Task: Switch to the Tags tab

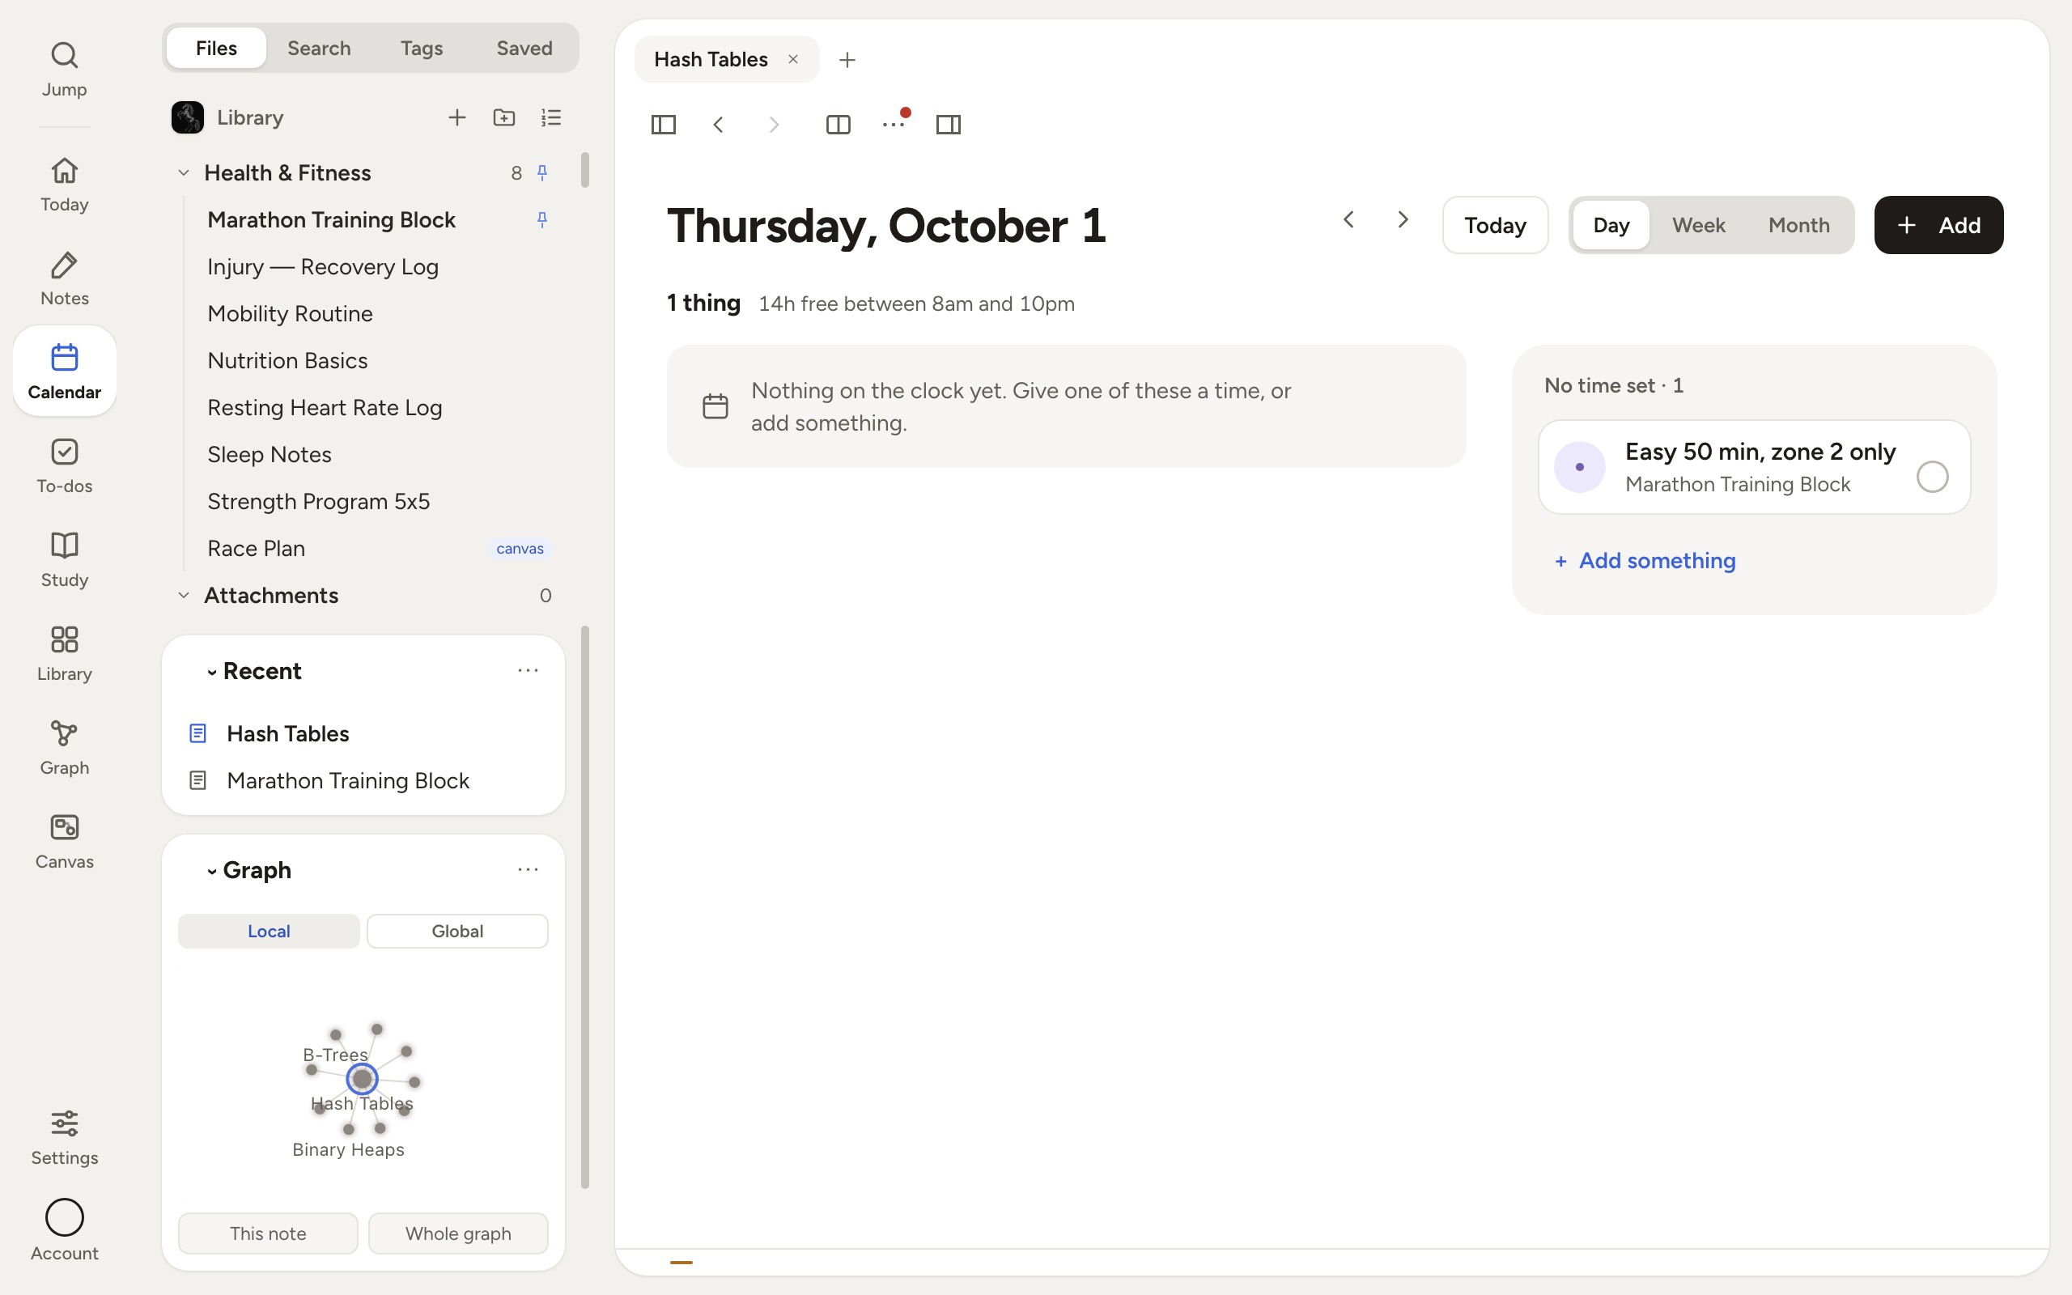Action: point(421,48)
